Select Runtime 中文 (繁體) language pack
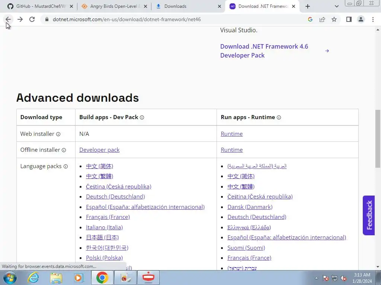Viewport: 381px width, 285px height. (241, 186)
